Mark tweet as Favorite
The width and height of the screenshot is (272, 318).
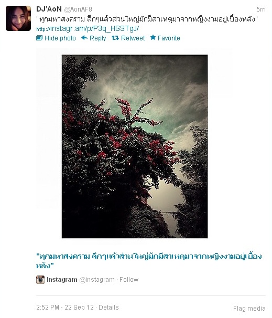click(165, 38)
